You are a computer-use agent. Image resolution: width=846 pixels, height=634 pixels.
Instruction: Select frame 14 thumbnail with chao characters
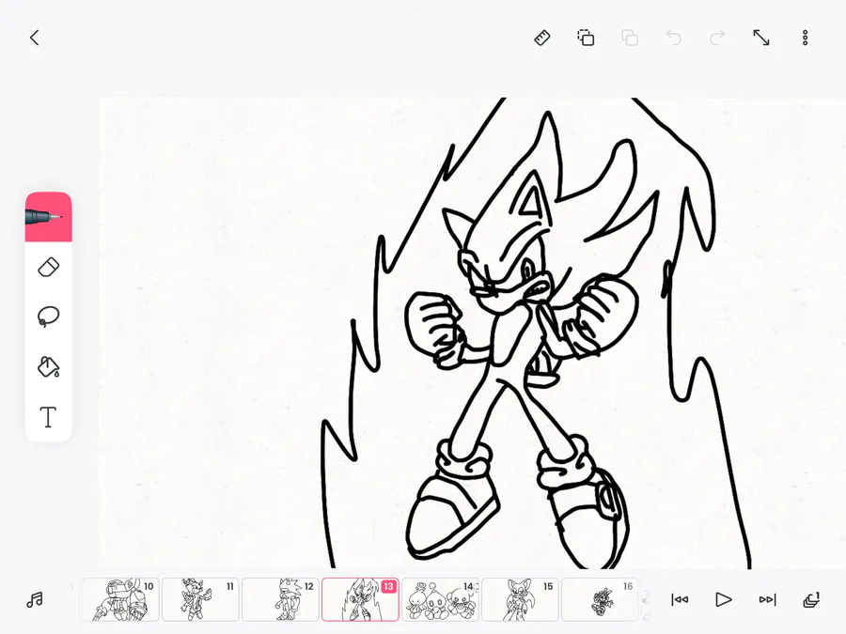440,599
